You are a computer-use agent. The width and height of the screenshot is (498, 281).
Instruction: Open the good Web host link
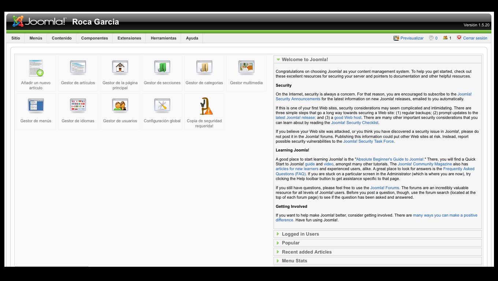[x=348, y=118]
